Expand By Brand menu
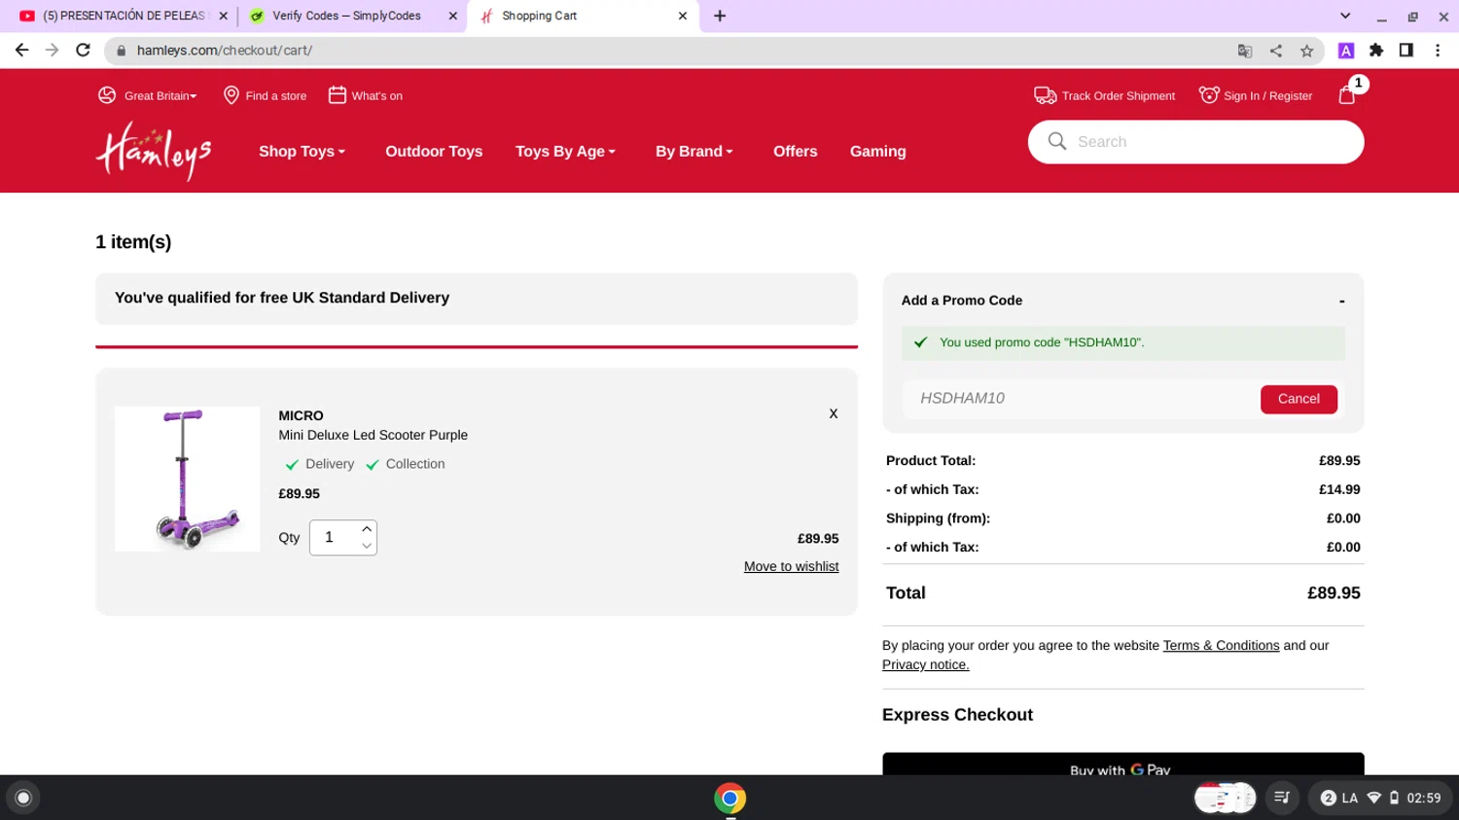This screenshot has height=820, width=1459. (x=694, y=152)
